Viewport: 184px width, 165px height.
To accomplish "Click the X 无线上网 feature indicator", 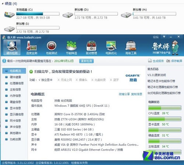I will pos(65,80).
